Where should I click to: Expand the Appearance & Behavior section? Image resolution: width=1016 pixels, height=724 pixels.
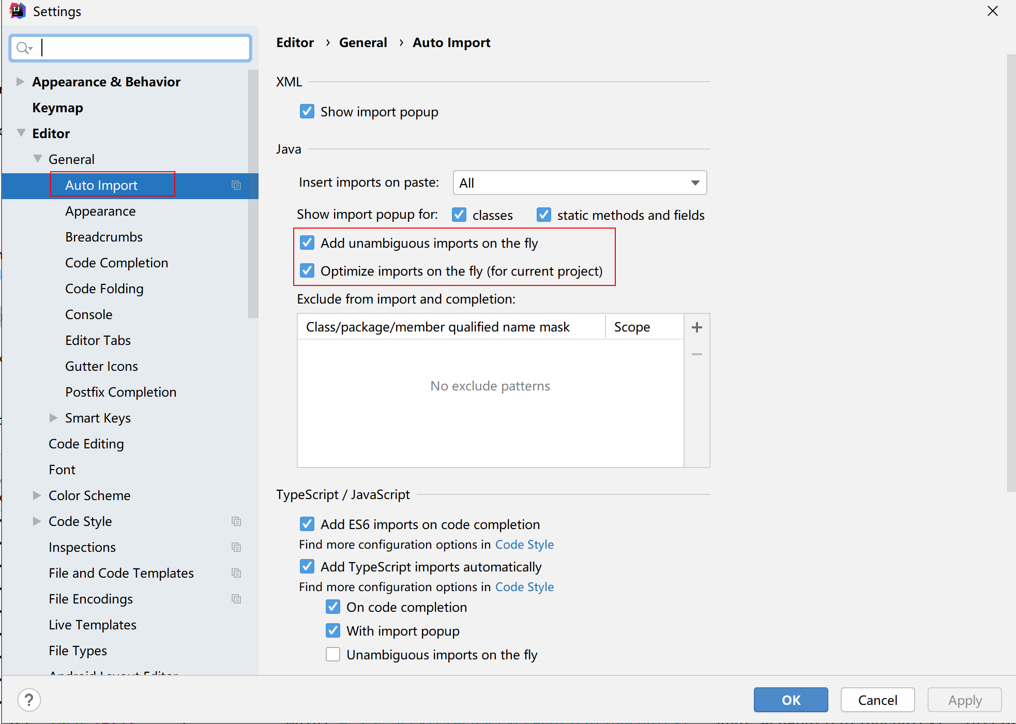20,82
